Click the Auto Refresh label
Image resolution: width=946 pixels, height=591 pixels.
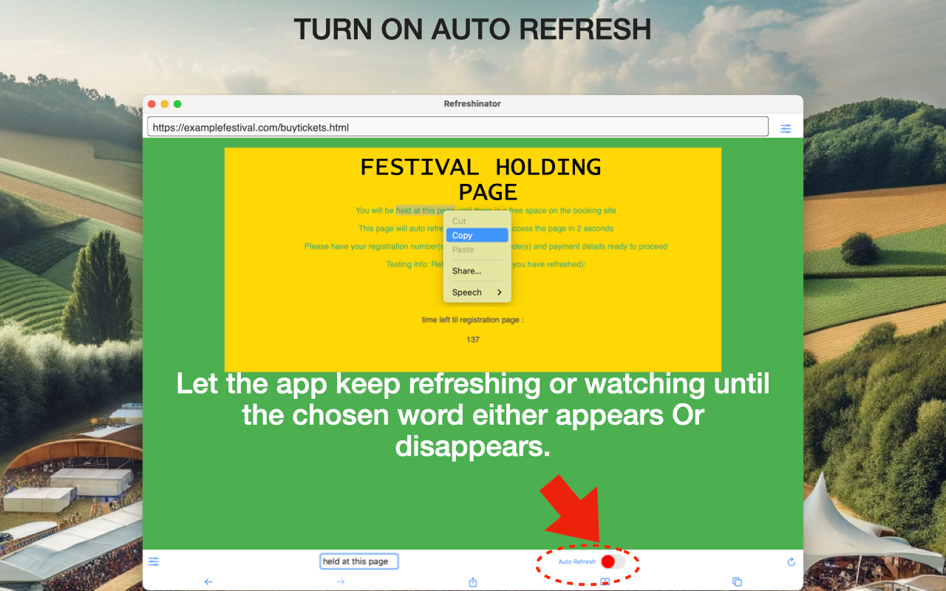tap(576, 562)
